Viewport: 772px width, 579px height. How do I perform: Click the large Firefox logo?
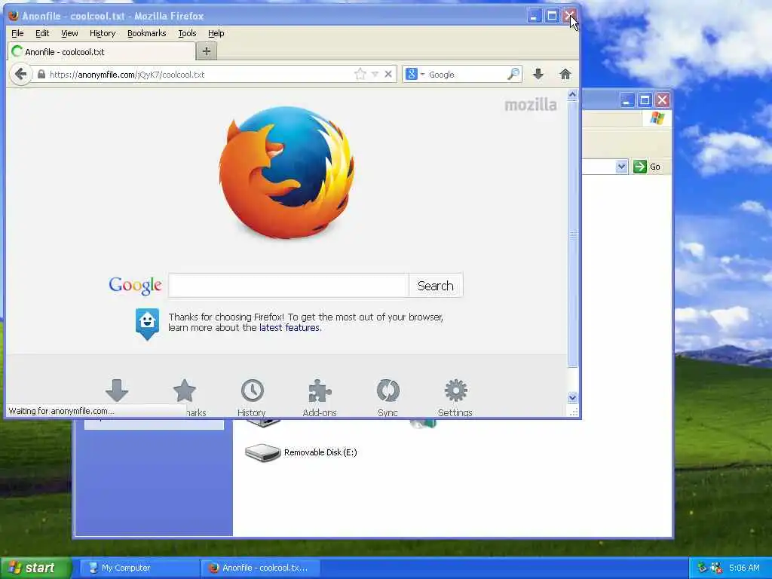286,173
